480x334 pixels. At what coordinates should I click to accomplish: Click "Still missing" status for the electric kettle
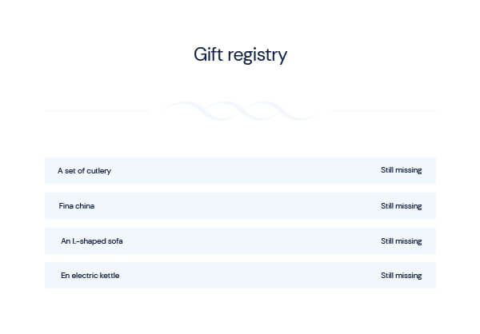click(401, 276)
